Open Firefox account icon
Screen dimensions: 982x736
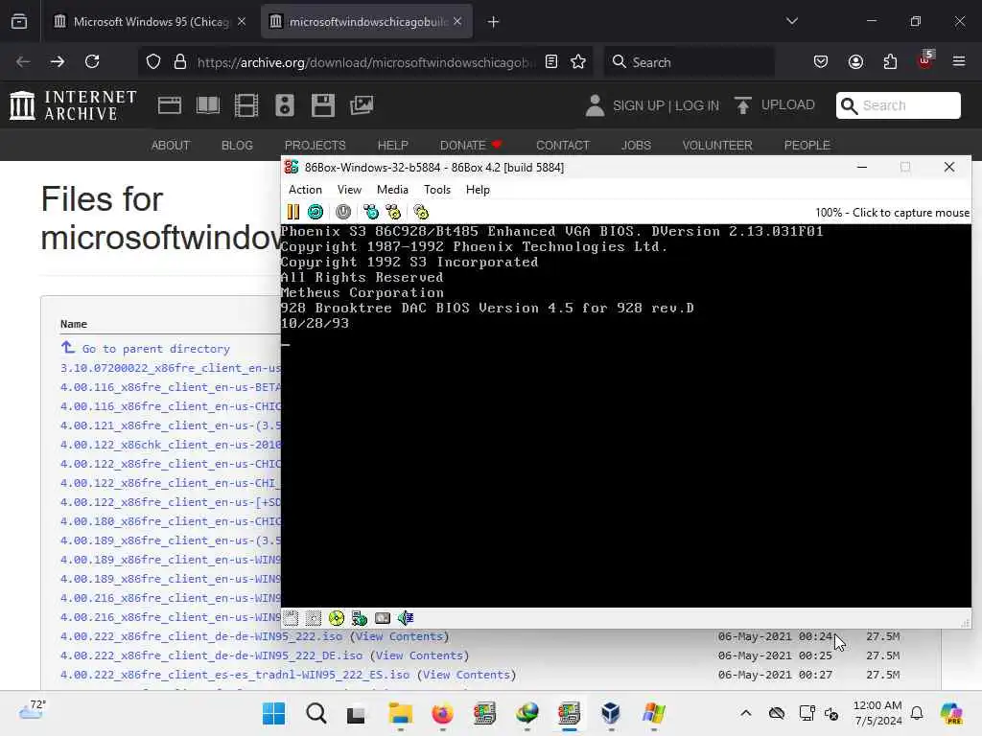point(855,61)
